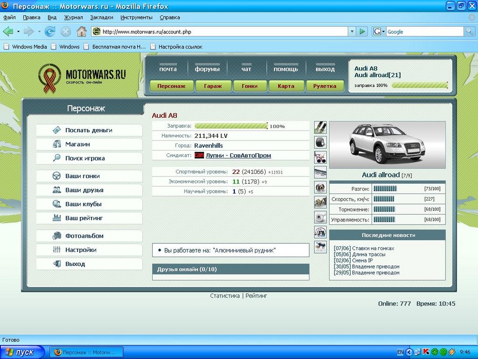This screenshot has height=359, width=478.
Task: Open the Закладки menu
Action: tap(102, 17)
